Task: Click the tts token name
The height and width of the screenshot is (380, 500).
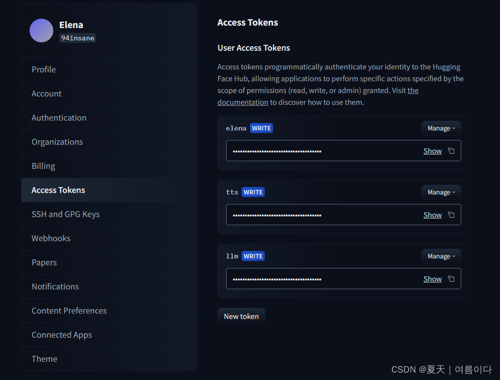Action: coord(232,192)
